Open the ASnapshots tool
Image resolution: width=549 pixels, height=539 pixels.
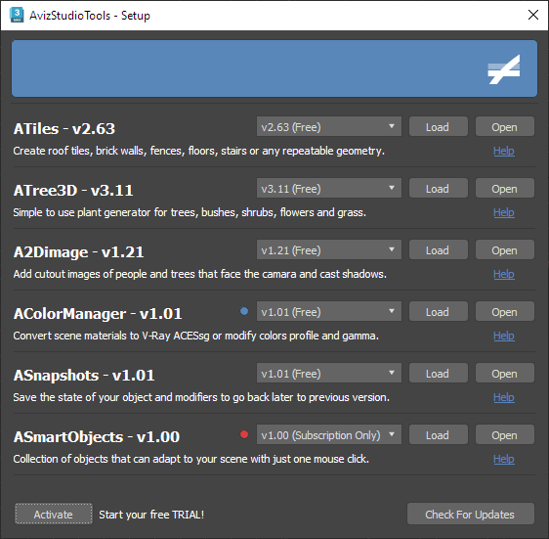[504, 373]
